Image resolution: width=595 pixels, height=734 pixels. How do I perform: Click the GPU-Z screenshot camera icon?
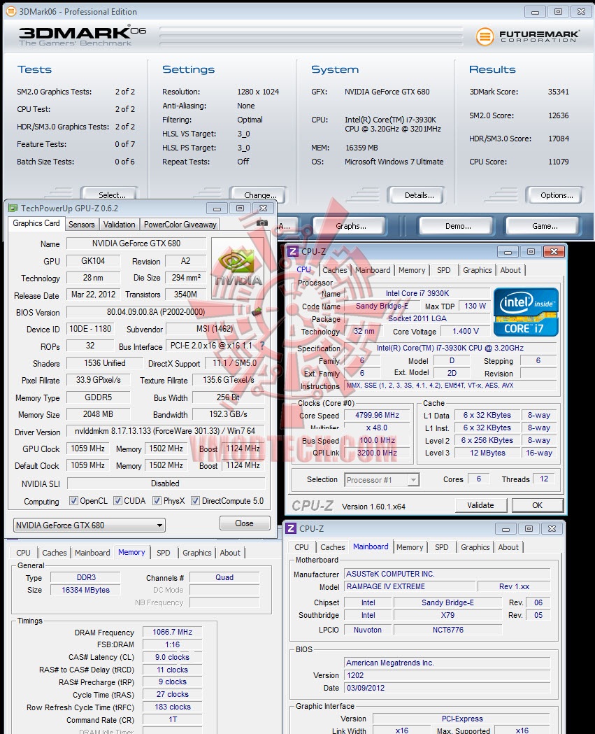click(262, 223)
